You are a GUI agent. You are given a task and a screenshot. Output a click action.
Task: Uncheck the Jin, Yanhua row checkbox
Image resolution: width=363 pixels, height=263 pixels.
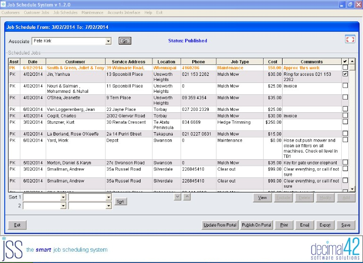click(345, 73)
